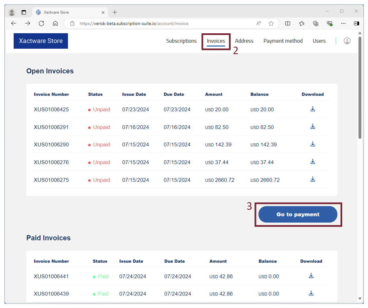
Task: Switch to the Subscriptions tab
Action: 181,41
